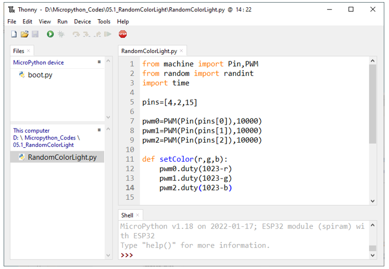
Task: Save the file with the floppy icon
Action: [35, 34]
